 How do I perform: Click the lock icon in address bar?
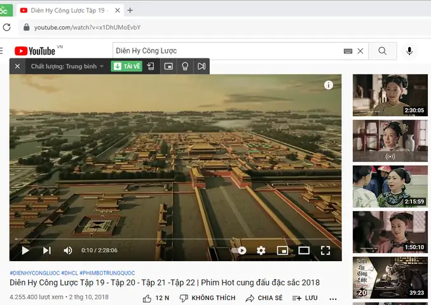click(27, 27)
